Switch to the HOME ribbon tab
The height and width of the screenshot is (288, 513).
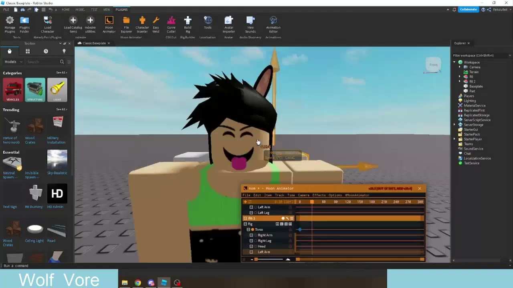pos(65,9)
